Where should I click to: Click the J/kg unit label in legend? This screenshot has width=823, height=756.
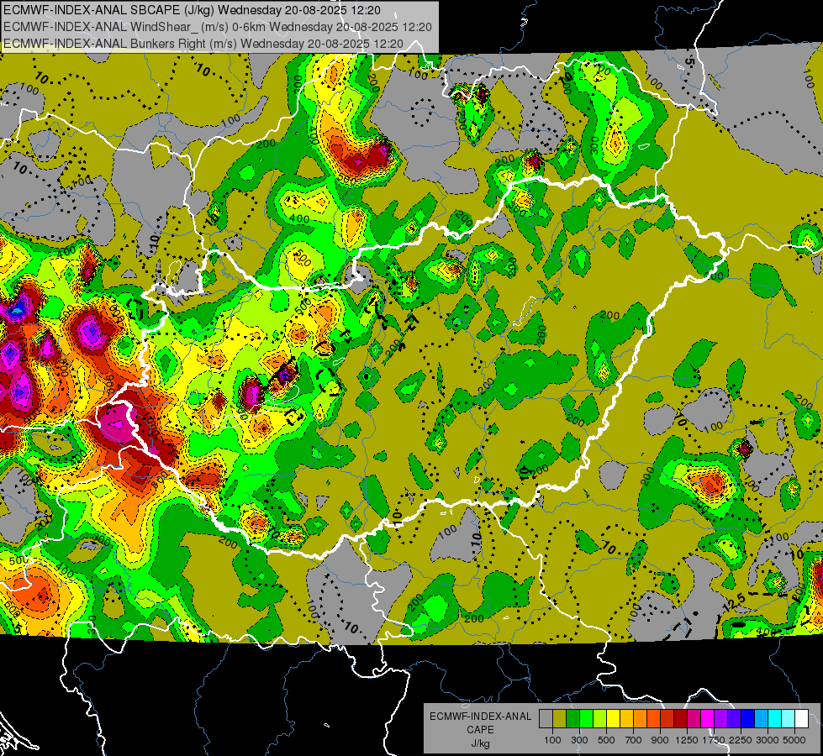click(480, 743)
